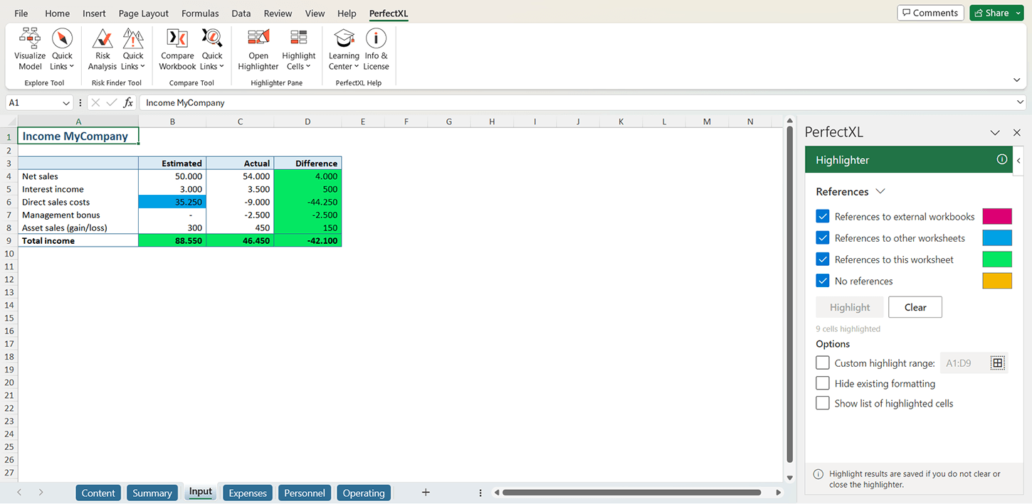This screenshot has width=1032, height=504.
Task: Click the Compare Workbook icon
Action: (177, 49)
